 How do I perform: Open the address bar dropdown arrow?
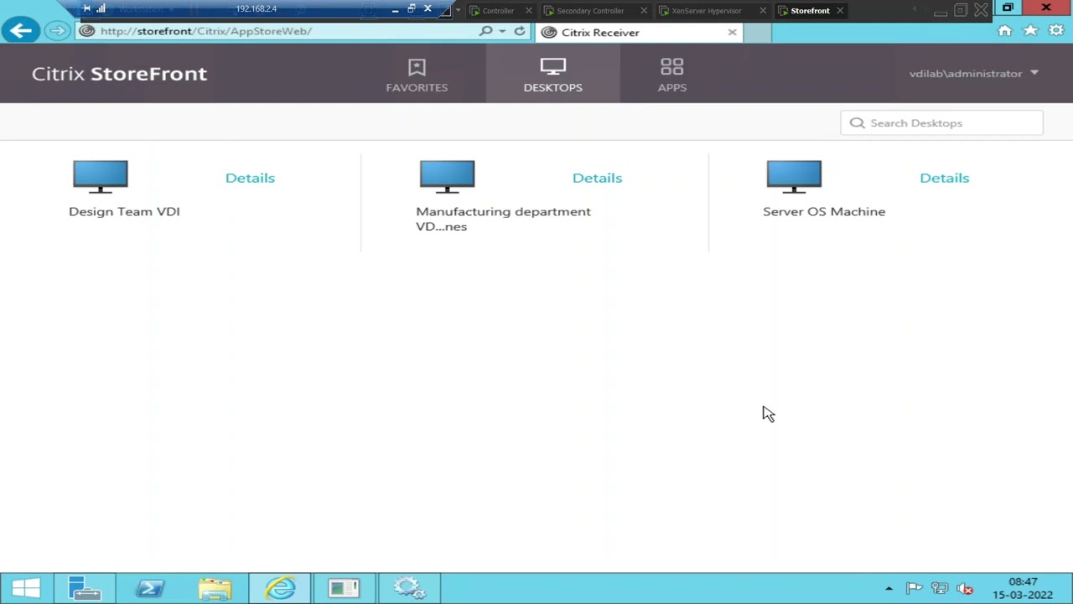[x=502, y=31]
